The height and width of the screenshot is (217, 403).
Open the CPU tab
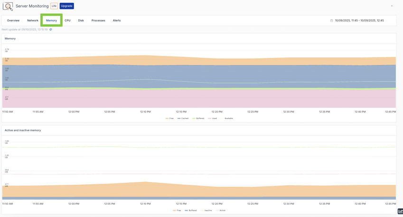click(67, 21)
